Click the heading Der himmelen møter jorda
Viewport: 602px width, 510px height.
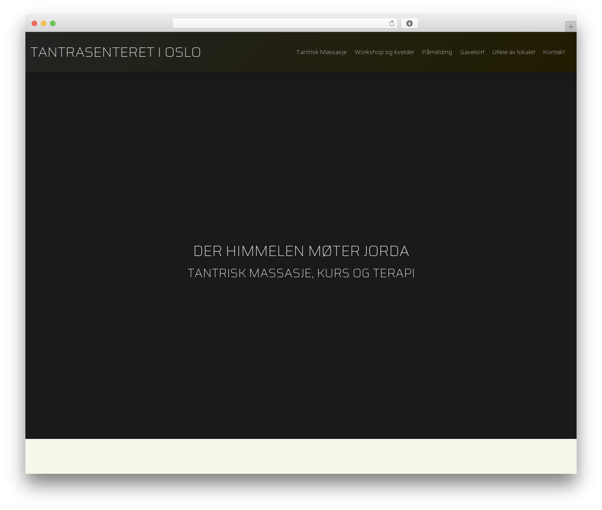[301, 251]
